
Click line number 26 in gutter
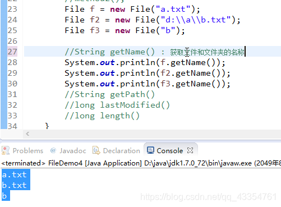12,41
